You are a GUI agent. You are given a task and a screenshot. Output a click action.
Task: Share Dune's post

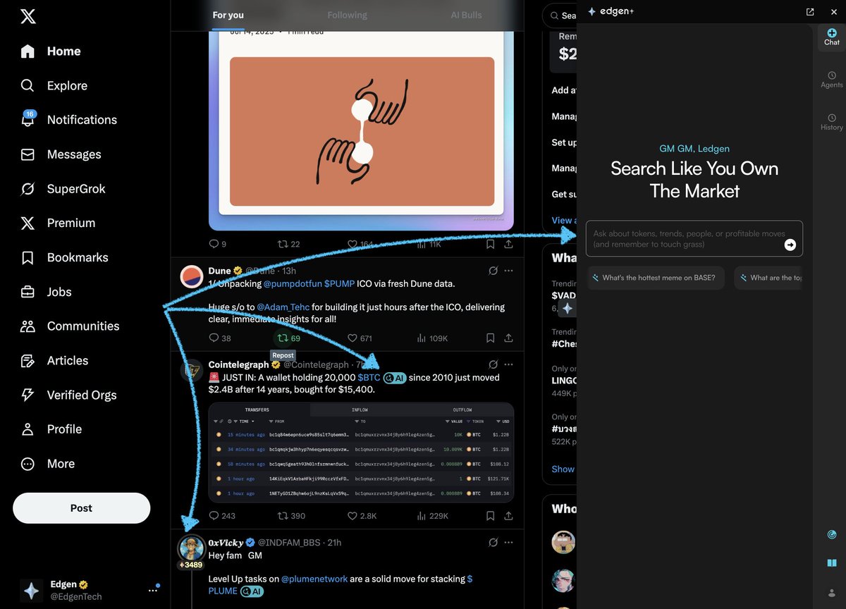click(x=508, y=338)
